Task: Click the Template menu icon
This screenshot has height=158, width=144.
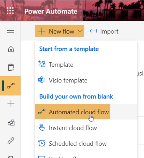Action: pos(42,64)
